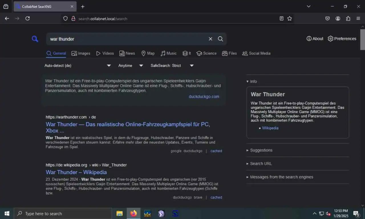Click muted volume tray icon
The width and height of the screenshot is (365, 219).
(328, 213)
